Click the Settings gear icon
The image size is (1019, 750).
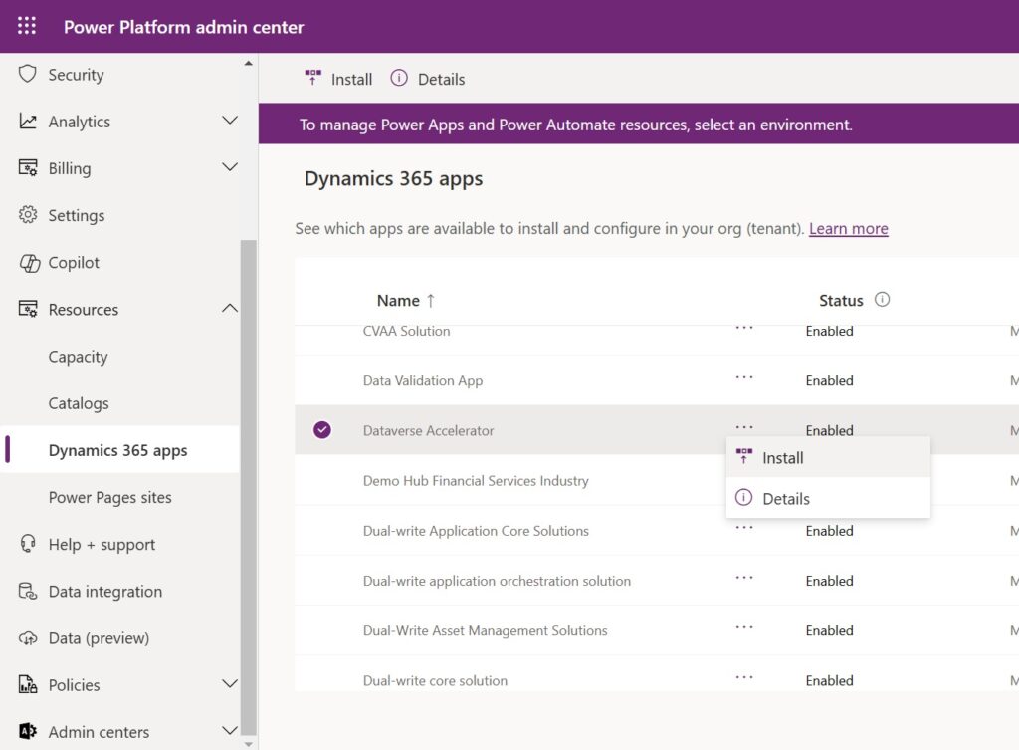27,215
